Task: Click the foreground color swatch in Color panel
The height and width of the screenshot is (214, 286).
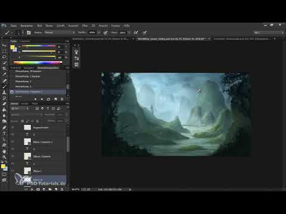Action: (13, 48)
